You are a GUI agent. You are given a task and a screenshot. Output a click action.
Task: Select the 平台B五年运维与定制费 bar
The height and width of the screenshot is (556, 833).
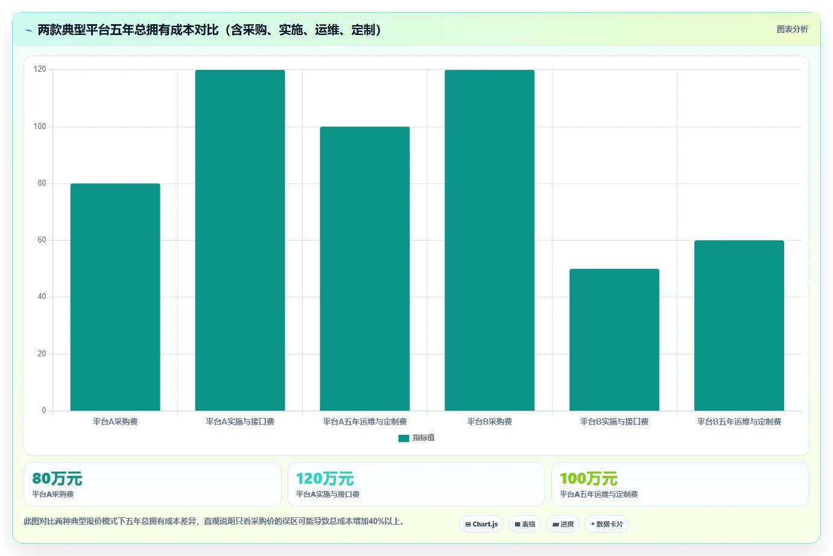(x=740, y=326)
